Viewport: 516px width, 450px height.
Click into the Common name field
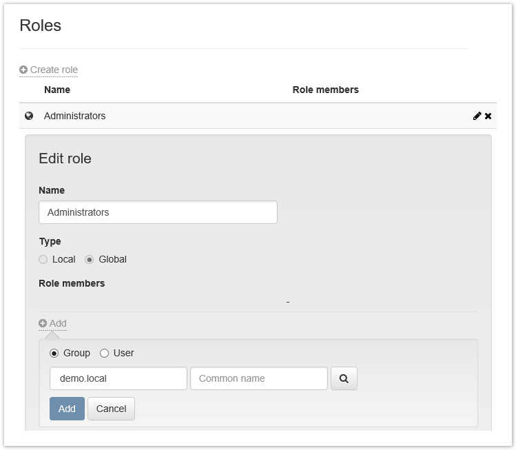coord(258,378)
